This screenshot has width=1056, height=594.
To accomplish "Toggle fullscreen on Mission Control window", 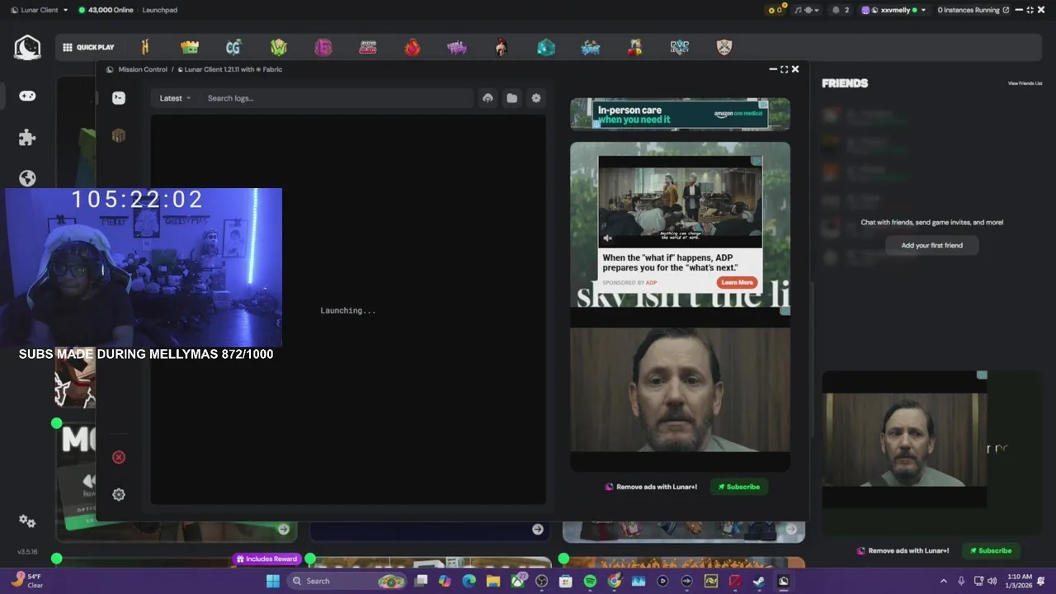I will point(784,69).
